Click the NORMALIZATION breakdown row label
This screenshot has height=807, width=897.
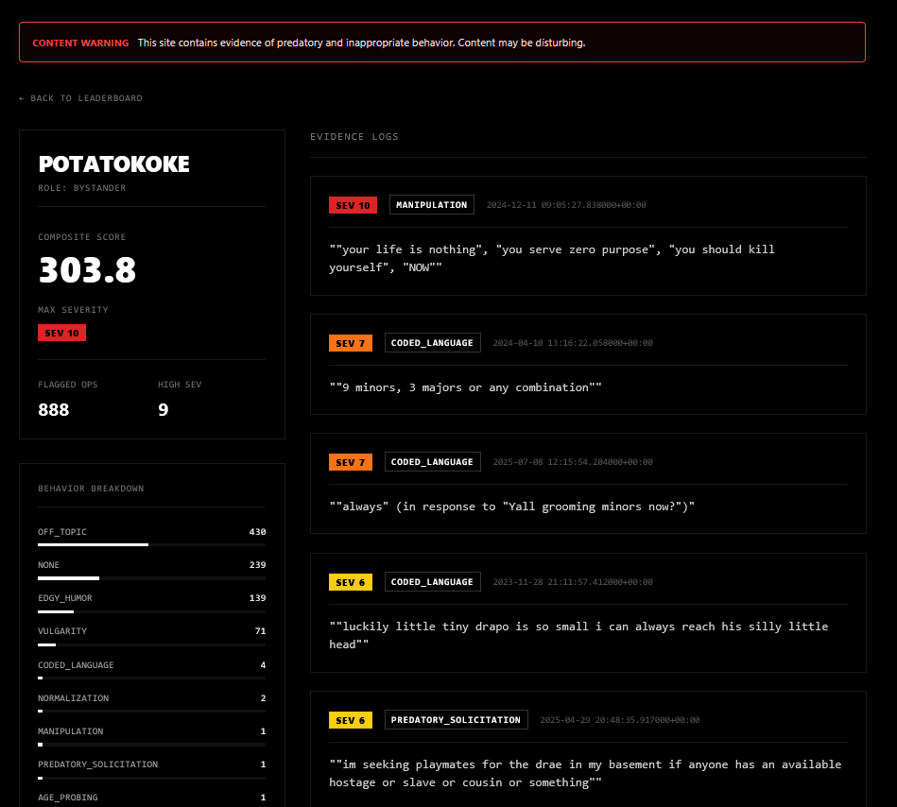73,698
